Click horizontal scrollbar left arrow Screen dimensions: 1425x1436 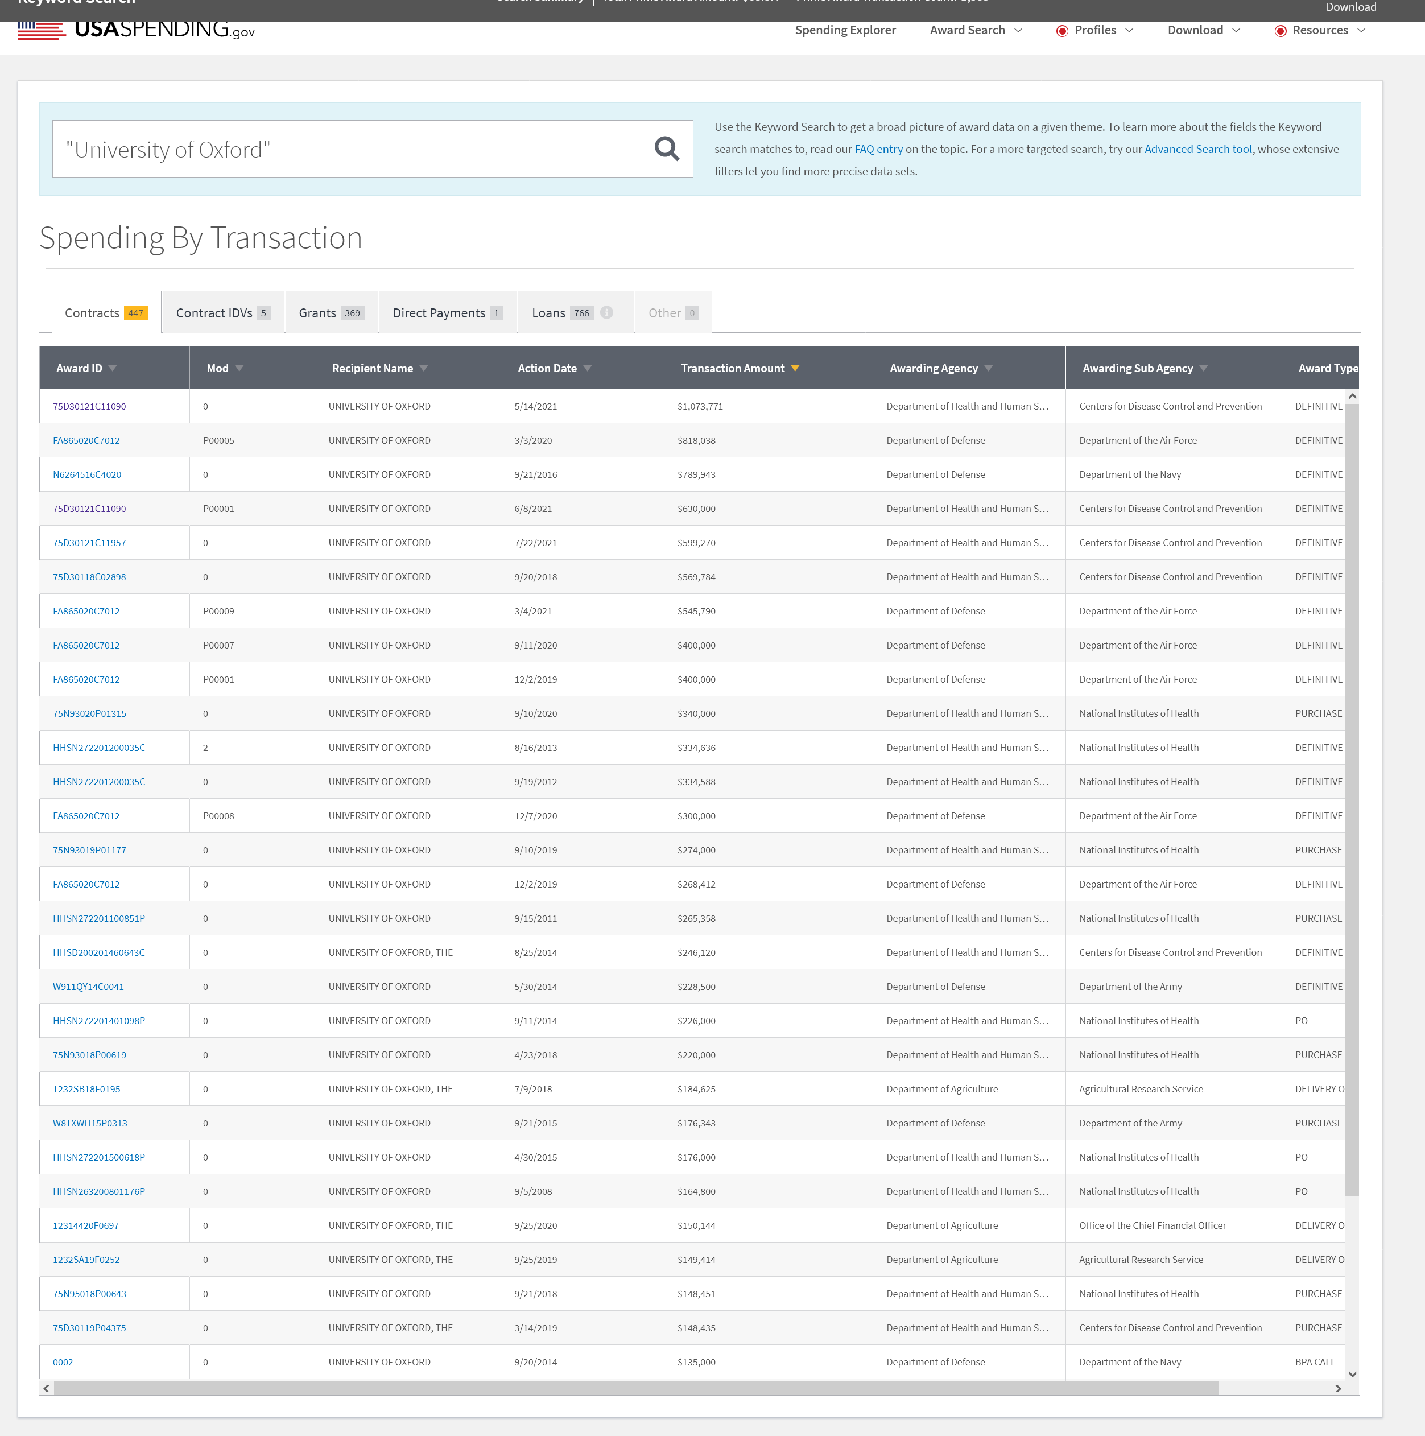(47, 1388)
